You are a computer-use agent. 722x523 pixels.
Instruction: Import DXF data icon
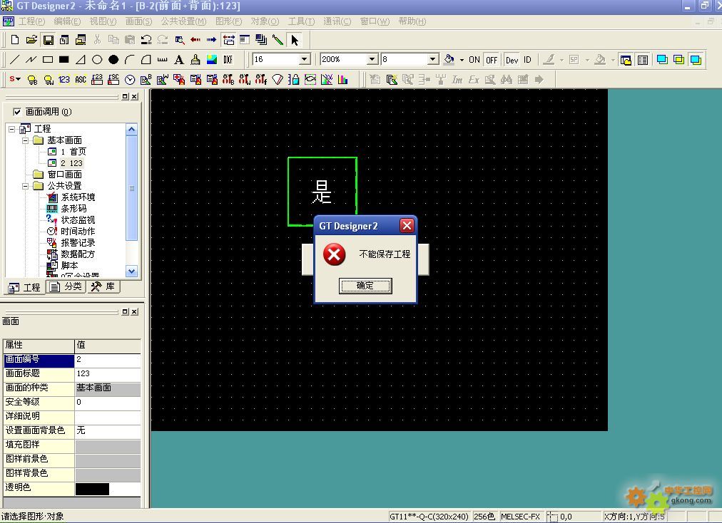click(228, 60)
